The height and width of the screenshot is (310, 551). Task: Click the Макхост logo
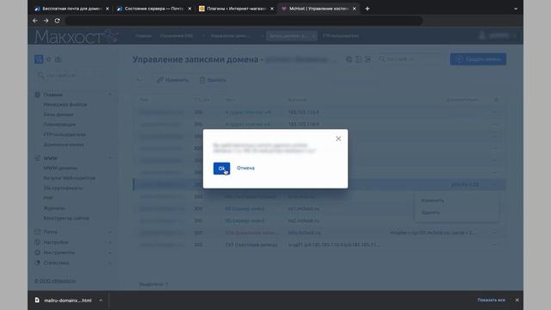77,36
